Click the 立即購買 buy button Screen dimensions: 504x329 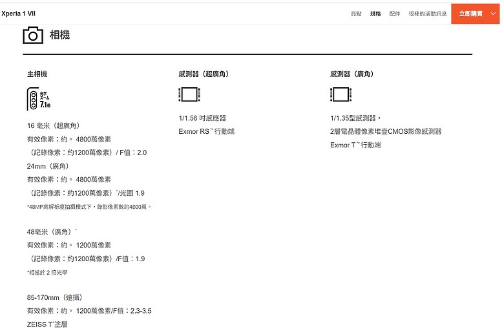tap(470, 14)
